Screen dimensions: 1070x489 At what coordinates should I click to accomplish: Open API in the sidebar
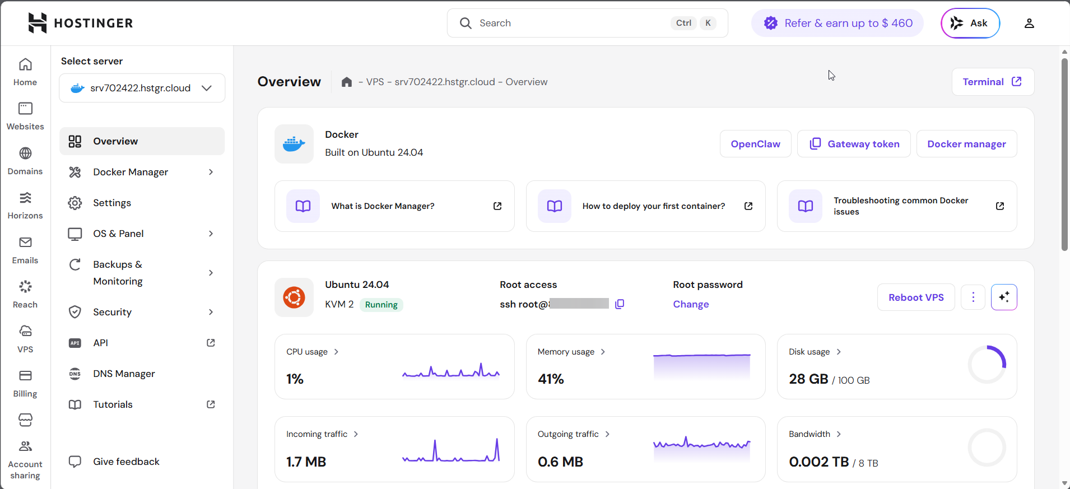point(142,343)
